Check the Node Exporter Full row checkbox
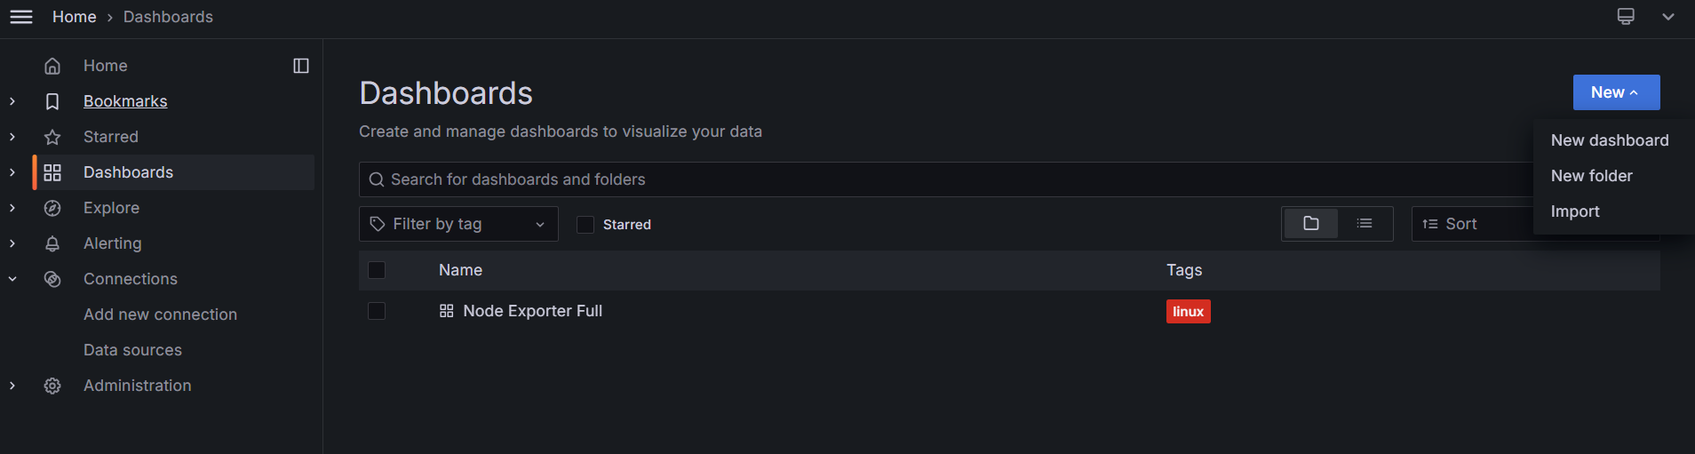Screen dimensions: 1695x454 coord(377,311)
